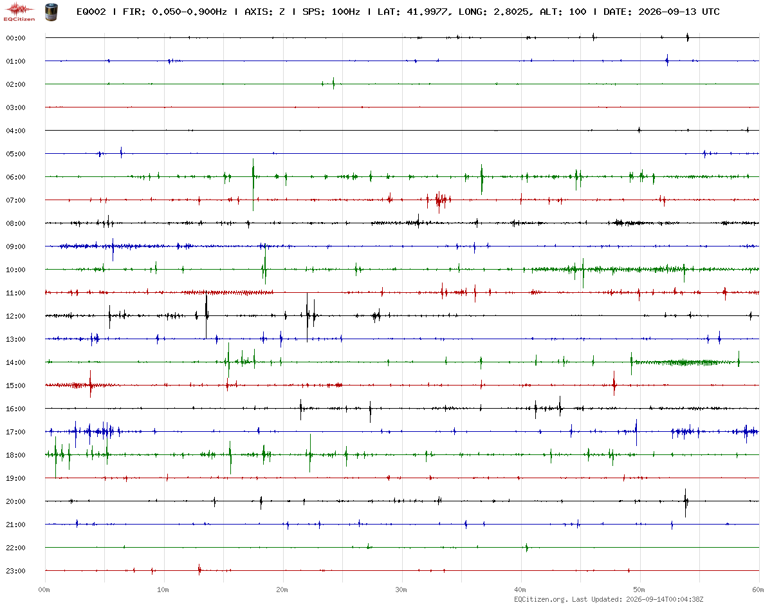The width and height of the screenshot is (772, 605).
Task: Click the large spike on 12:00 trace
Action: click(x=206, y=315)
